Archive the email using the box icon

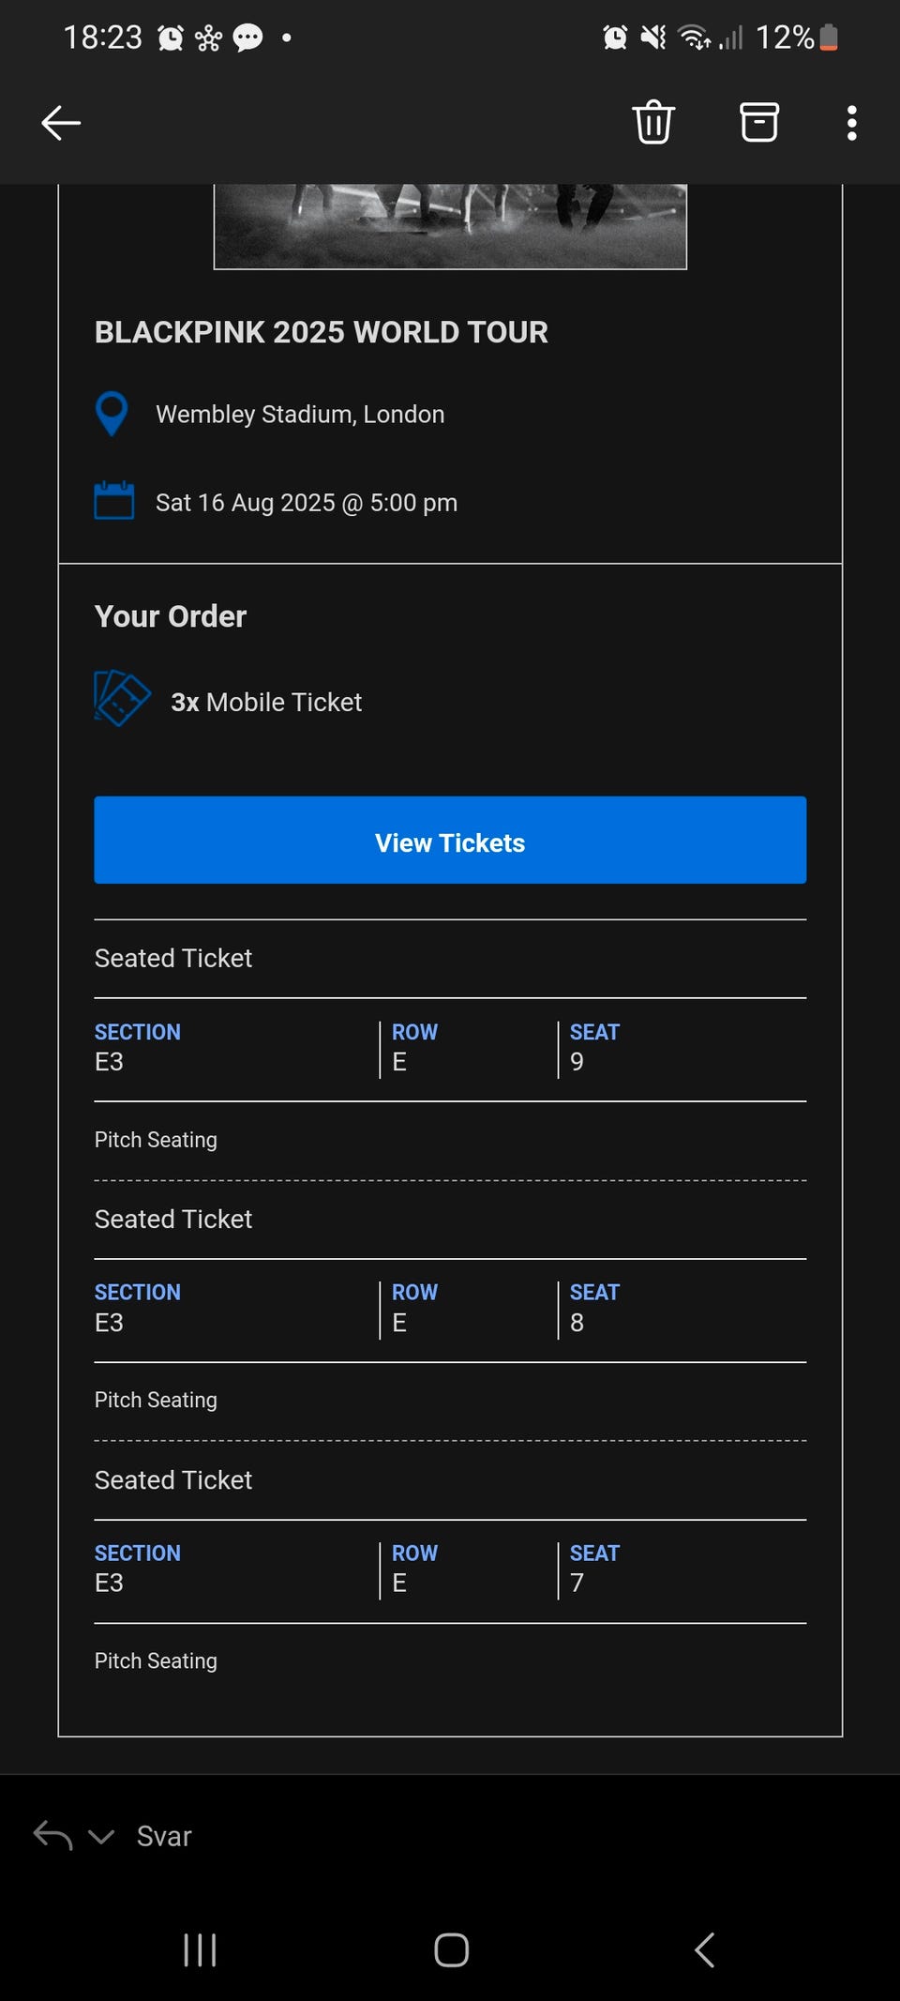coord(758,122)
